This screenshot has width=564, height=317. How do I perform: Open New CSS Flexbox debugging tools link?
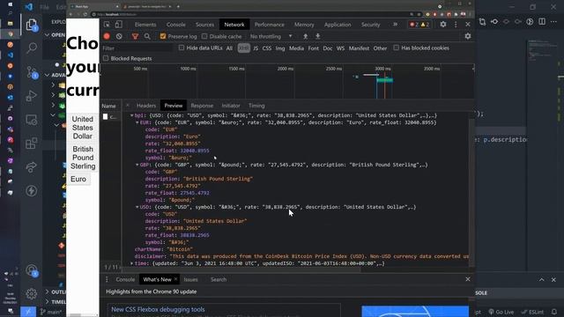[x=158, y=309]
